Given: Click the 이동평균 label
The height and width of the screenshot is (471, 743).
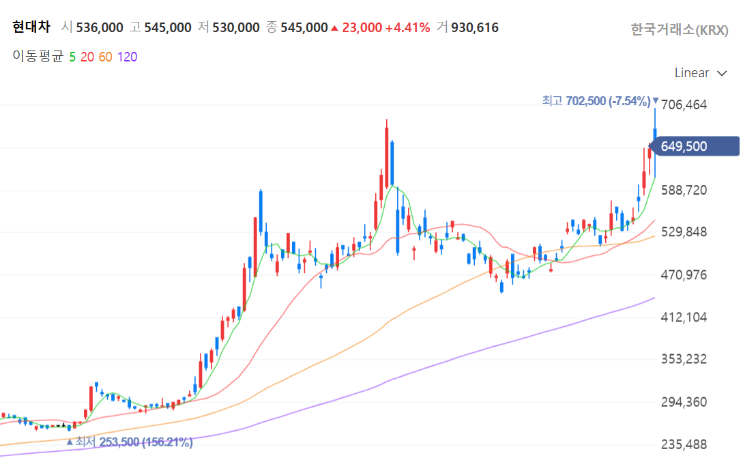Looking at the screenshot, I should click(38, 57).
